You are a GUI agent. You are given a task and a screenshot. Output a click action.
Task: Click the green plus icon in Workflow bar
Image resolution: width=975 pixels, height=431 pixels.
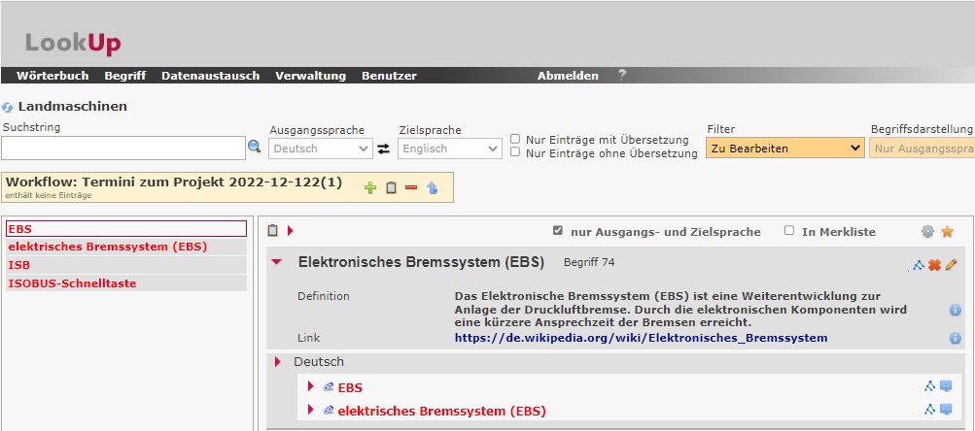tap(369, 187)
